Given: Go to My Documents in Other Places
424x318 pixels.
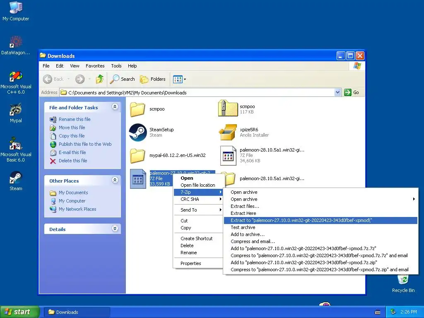Looking at the screenshot, I should 73,193.
